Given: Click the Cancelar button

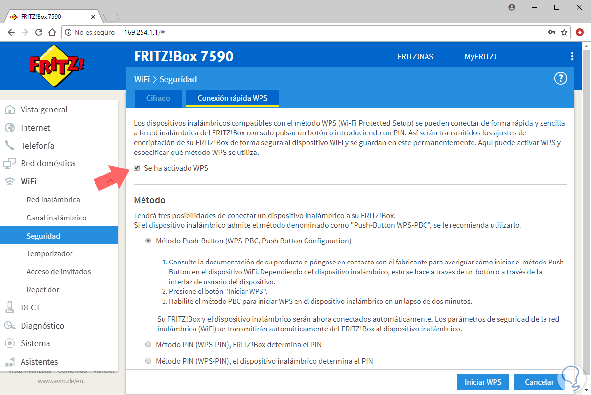Looking at the screenshot, I should pyautogui.click(x=539, y=382).
